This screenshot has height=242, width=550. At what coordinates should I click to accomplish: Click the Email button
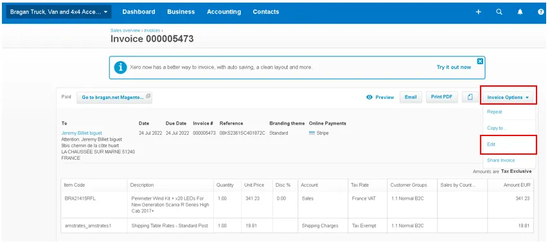click(x=411, y=97)
